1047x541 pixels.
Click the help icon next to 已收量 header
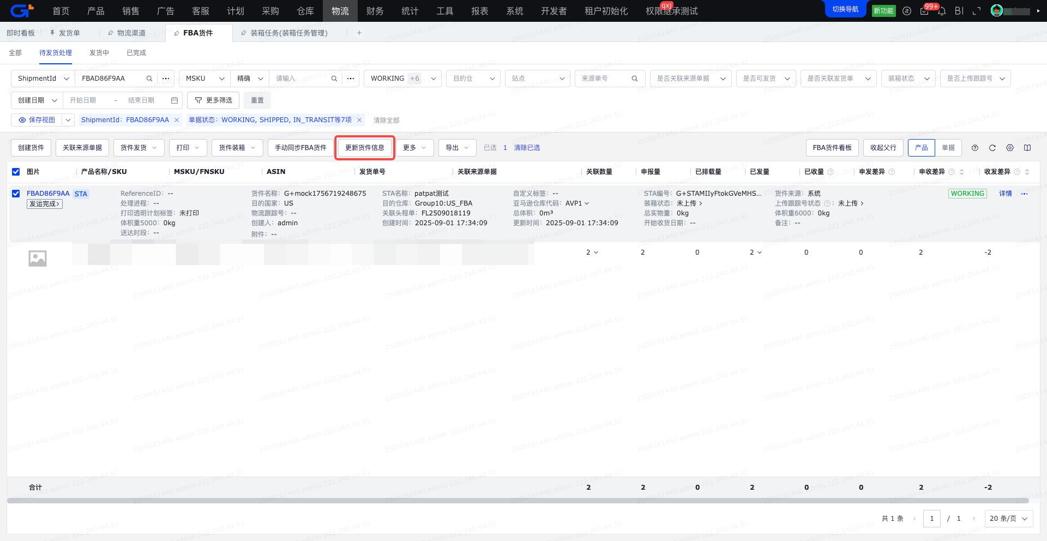coord(831,172)
